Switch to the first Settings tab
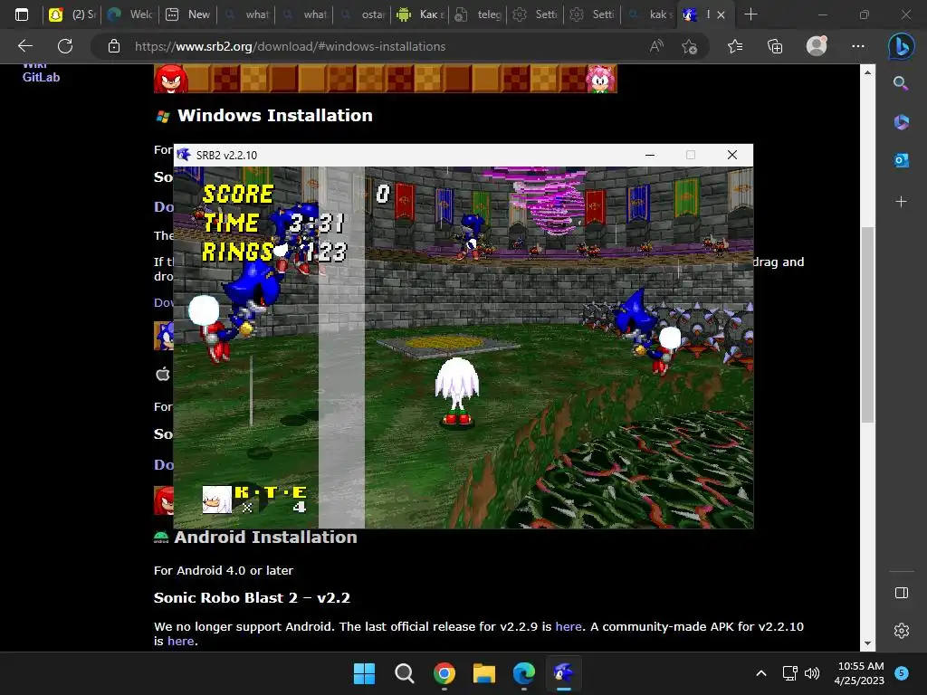927x695 pixels. coord(536,14)
